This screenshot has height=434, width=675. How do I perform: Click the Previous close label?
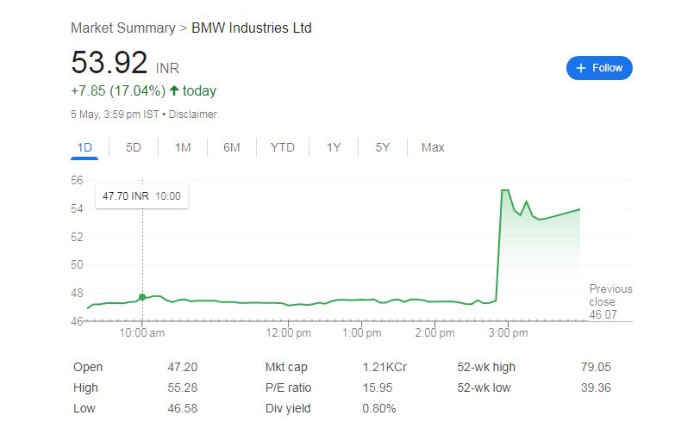[610, 295]
